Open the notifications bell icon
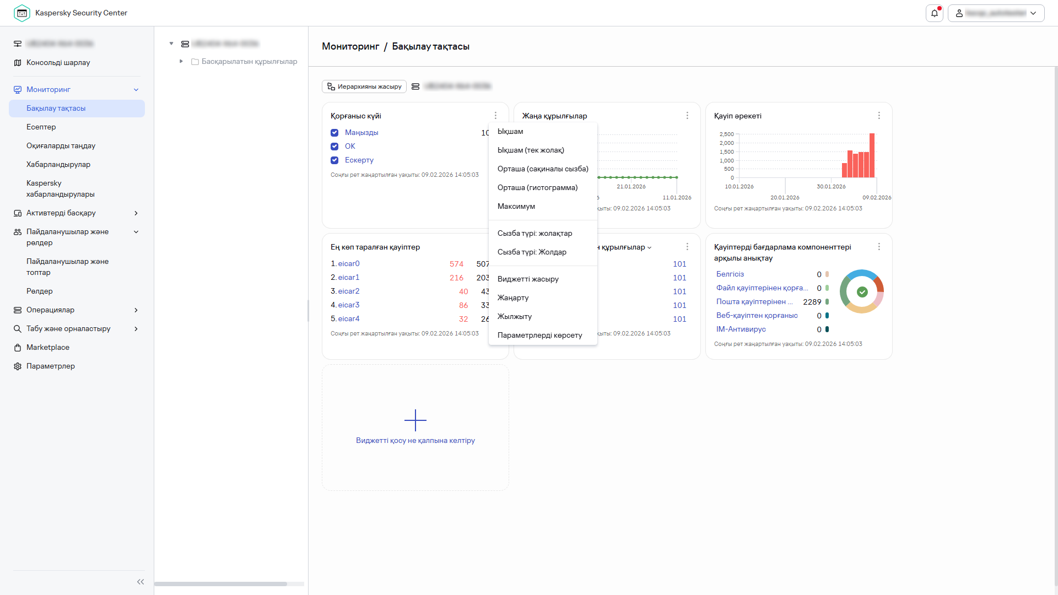Screen dimensions: 1058x595 click(x=934, y=13)
